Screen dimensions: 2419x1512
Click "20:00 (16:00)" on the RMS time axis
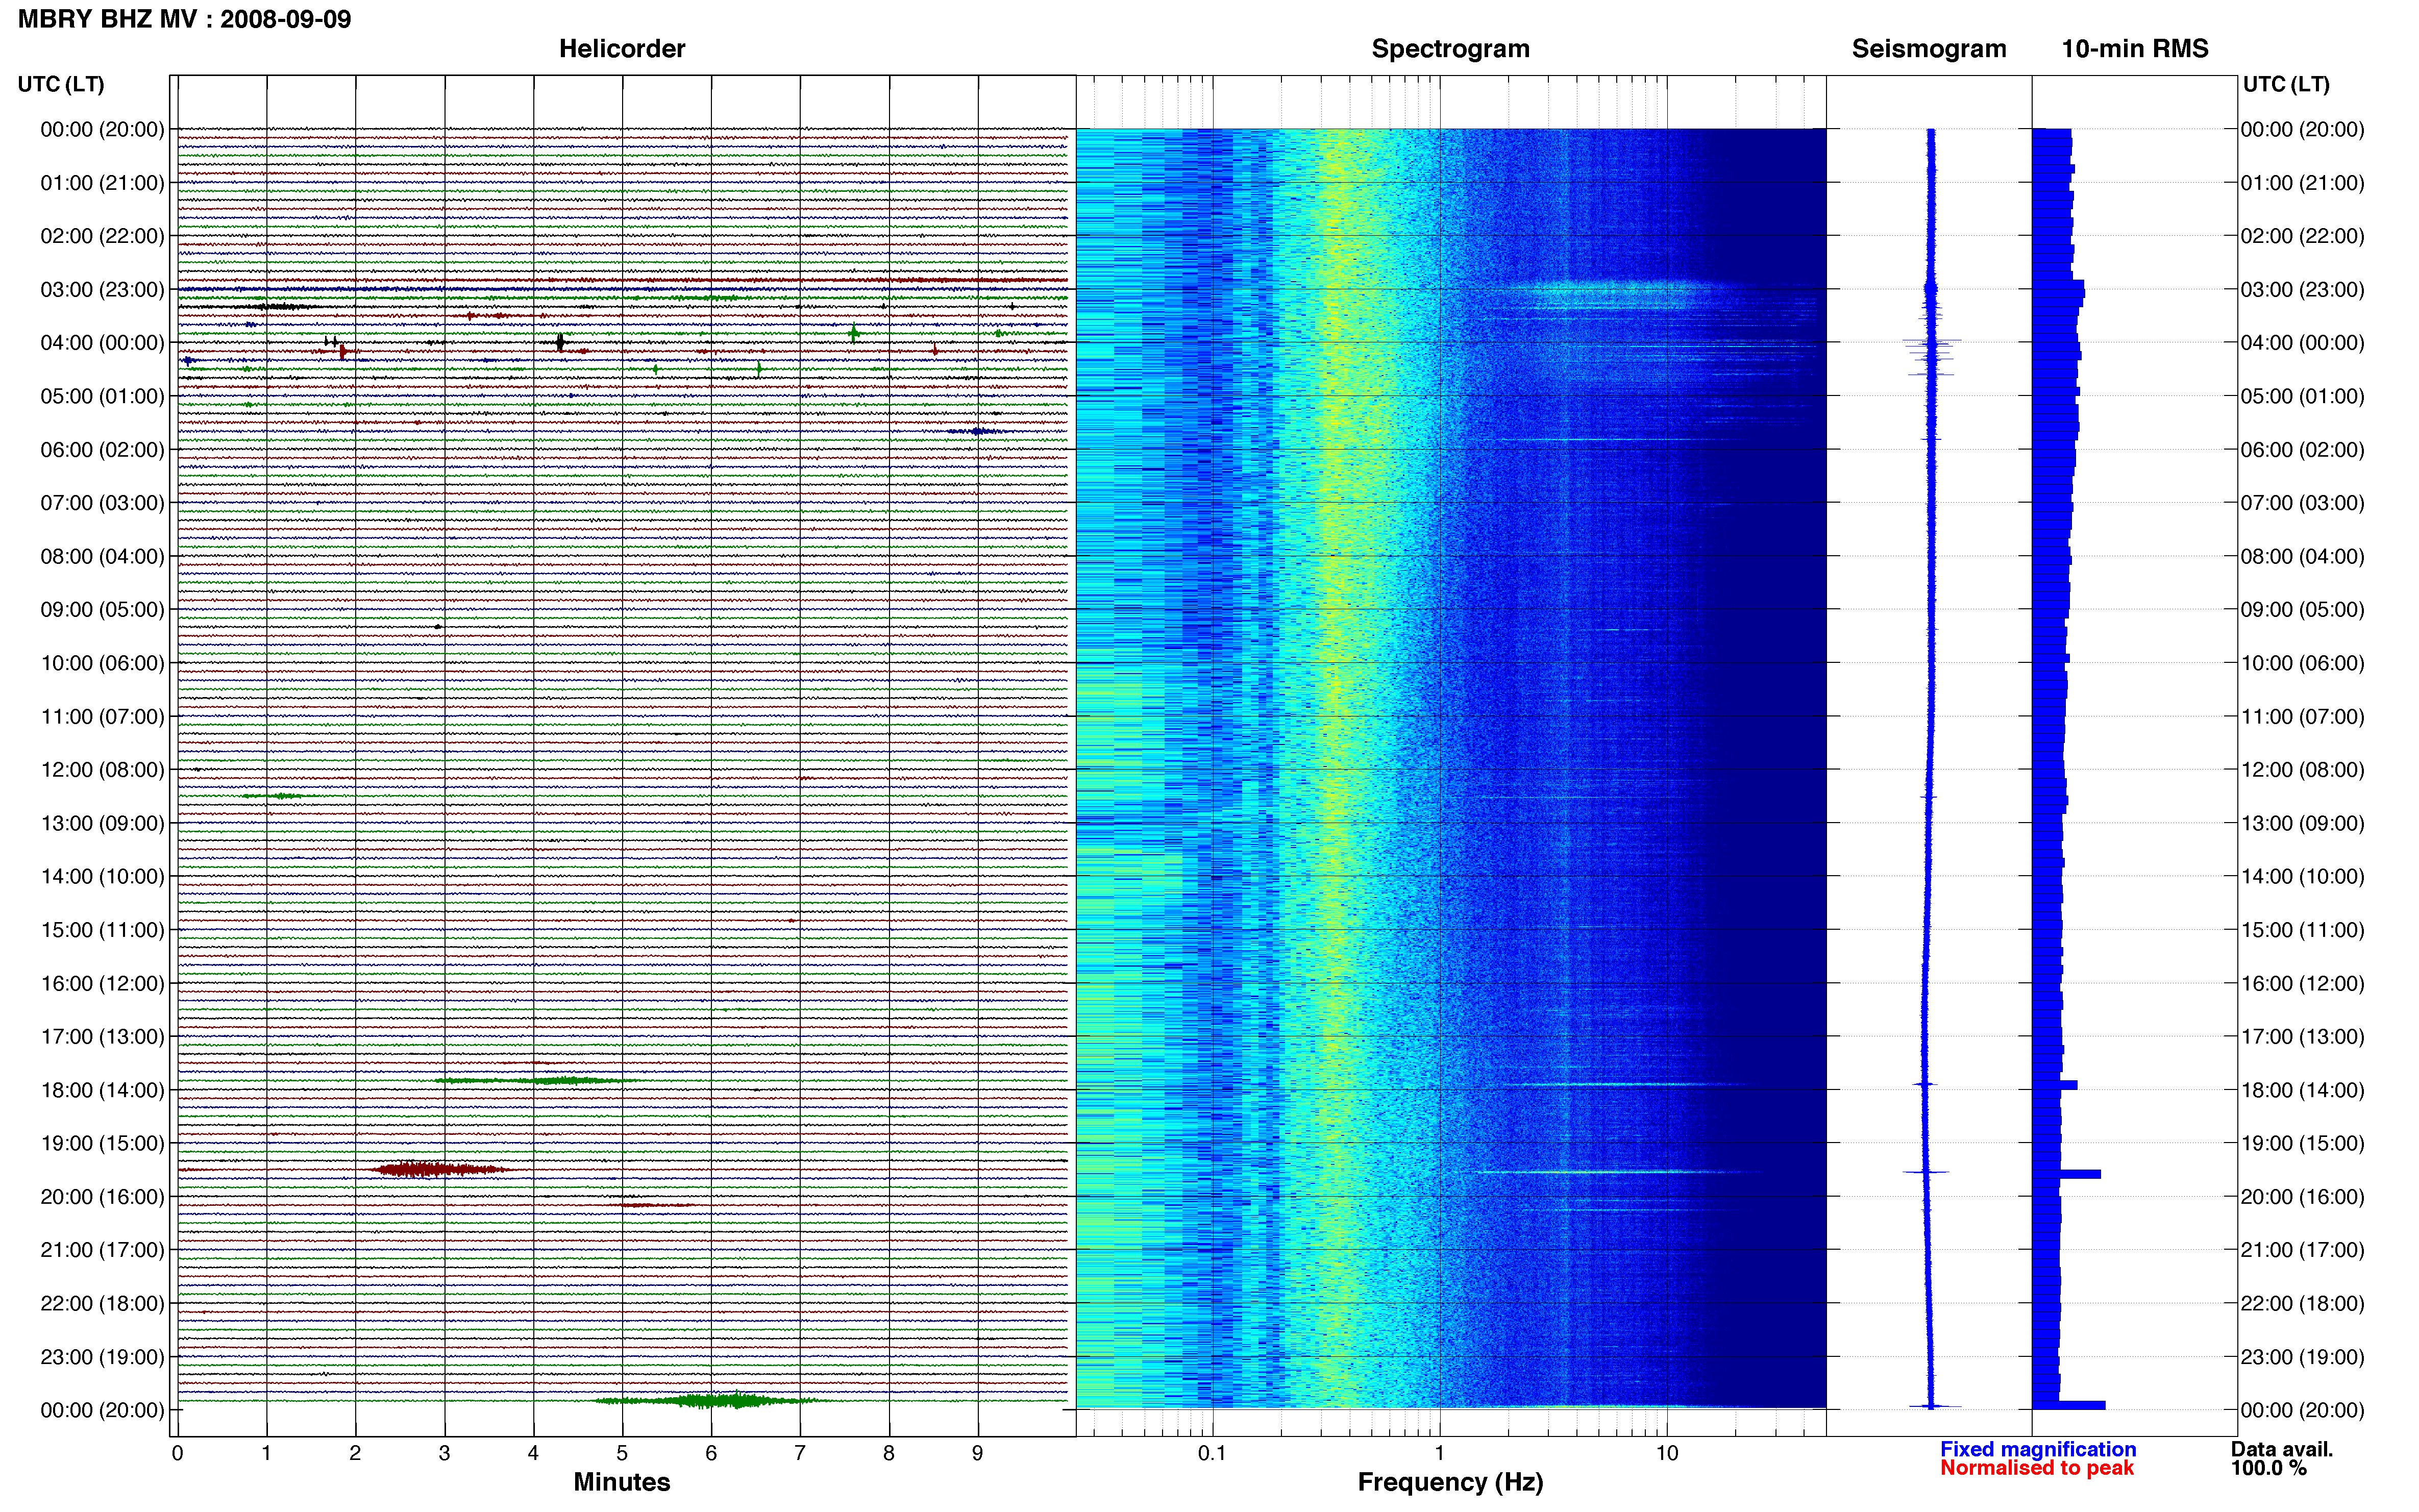[2302, 1196]
